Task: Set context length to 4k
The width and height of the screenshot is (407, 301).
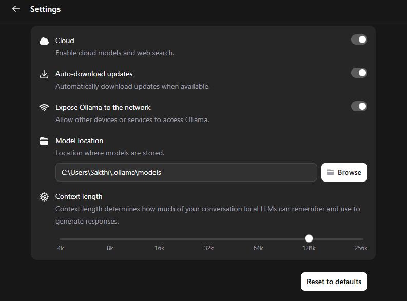Action: (x=61, y=239)
